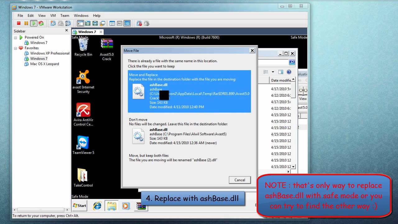Viewport: 398px width, 224px height.
Task: Open the Windows menu
Action: tap(81, 16)
